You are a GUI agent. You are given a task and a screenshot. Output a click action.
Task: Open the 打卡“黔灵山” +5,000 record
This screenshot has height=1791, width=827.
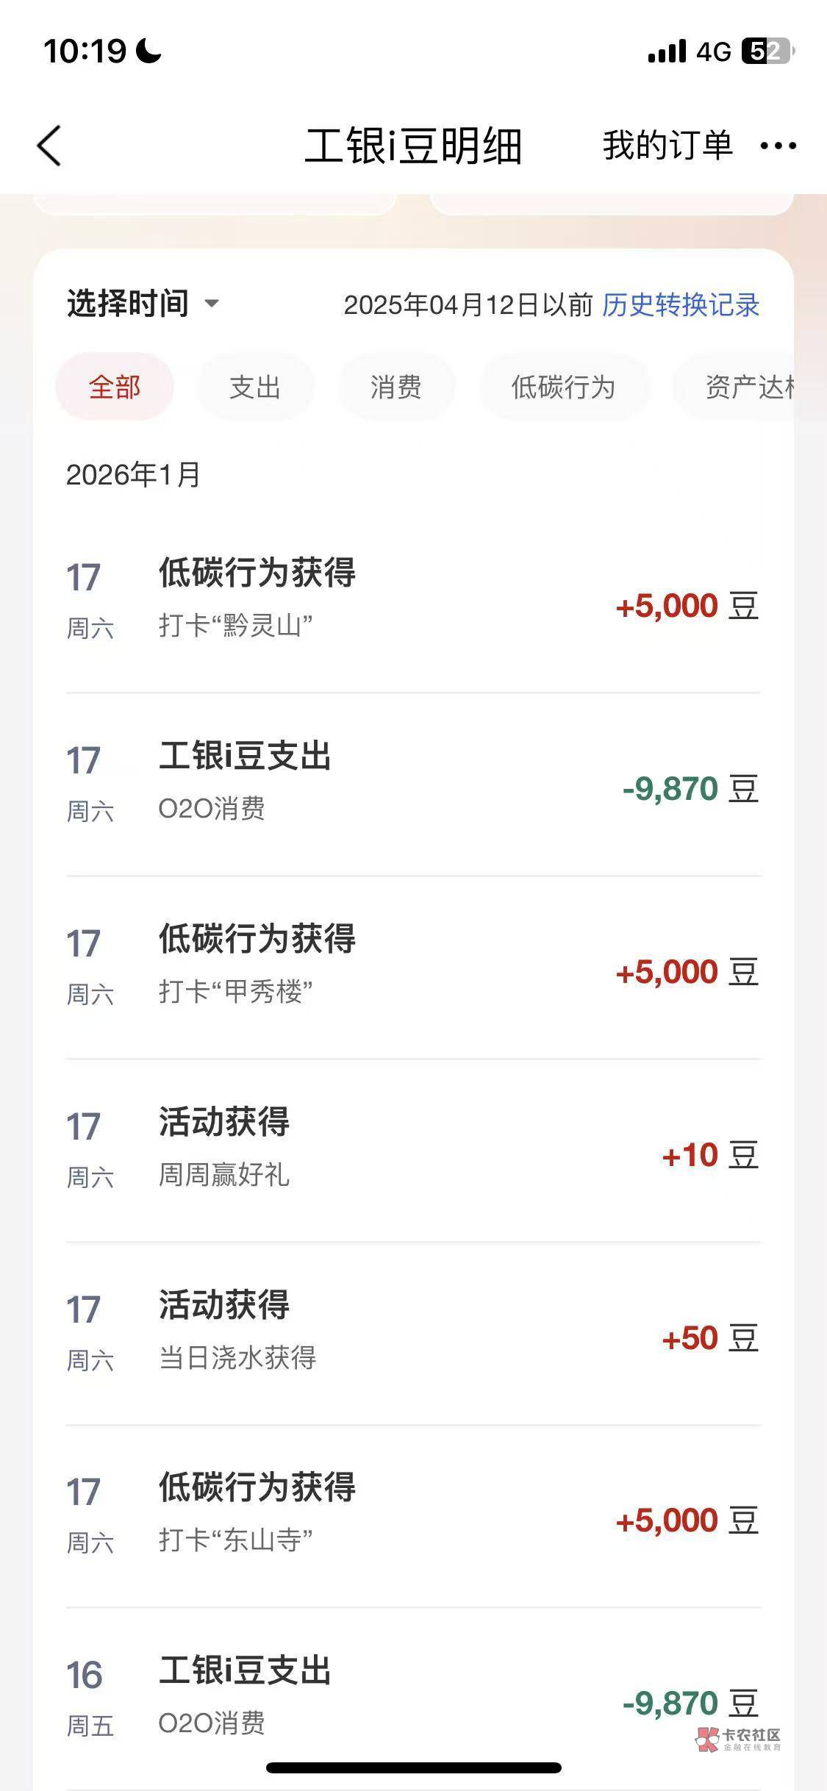coord(412,601)
